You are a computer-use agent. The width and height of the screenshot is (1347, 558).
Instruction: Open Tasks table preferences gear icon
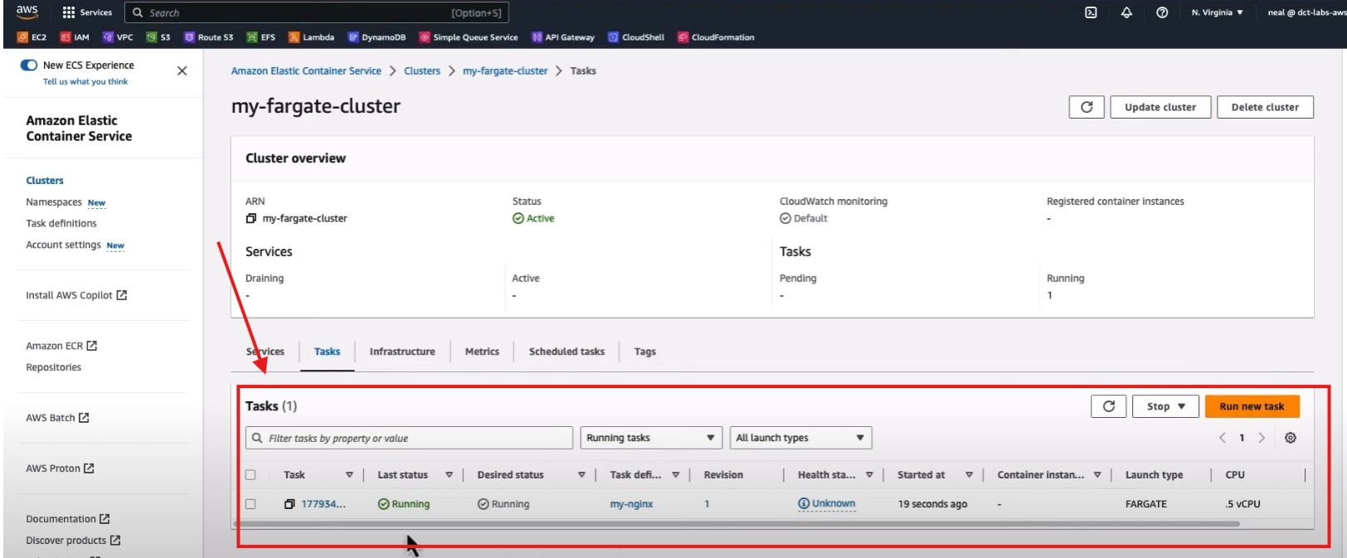tap(1291, 438)
